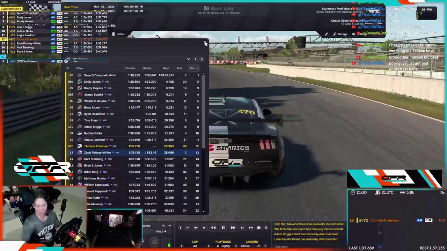The height and width of the screenshot is (251, 447).
Task: Pause the replay playback
Action: coord(223,228)
